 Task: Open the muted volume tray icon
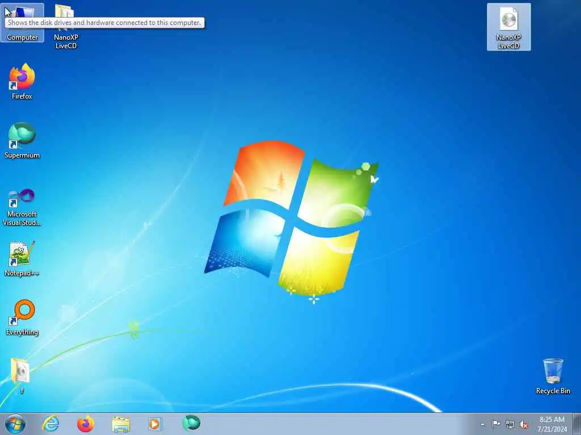pyautogui.click(x=524, y=425)
